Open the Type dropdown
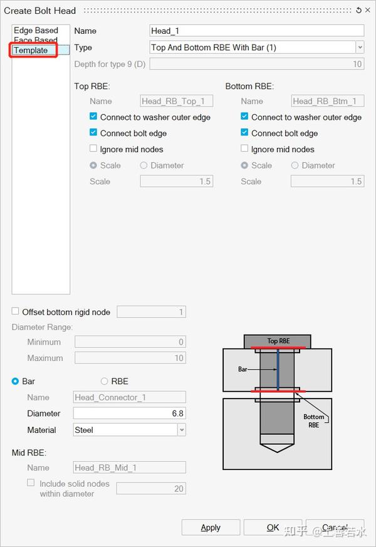The image size is (376, 547). point(359,47)
